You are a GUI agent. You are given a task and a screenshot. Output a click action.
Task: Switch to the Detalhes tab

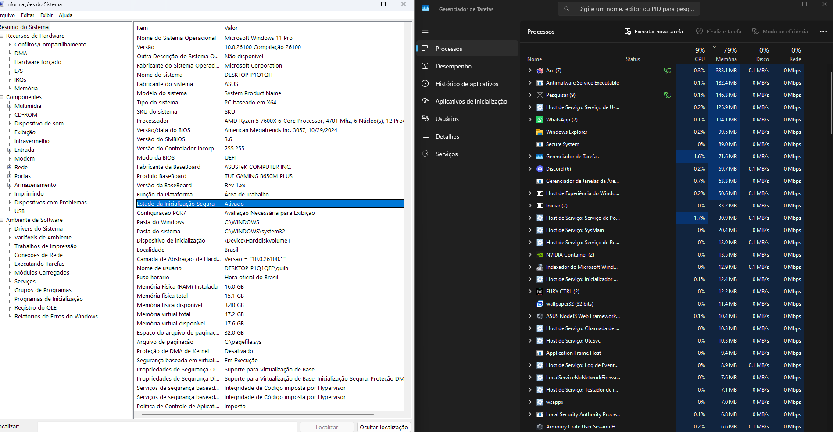coord(467,136)
